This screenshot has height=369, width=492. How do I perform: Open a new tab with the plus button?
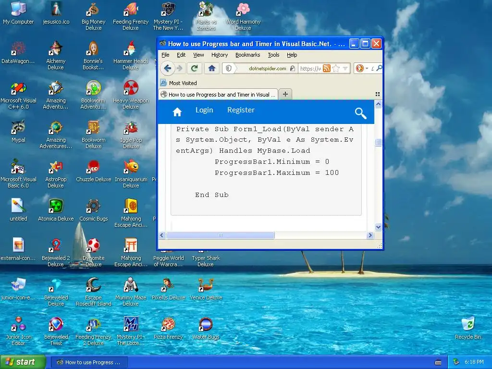tap(285, 94)
